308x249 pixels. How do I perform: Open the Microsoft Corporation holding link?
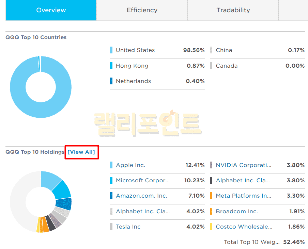(142, 180)
